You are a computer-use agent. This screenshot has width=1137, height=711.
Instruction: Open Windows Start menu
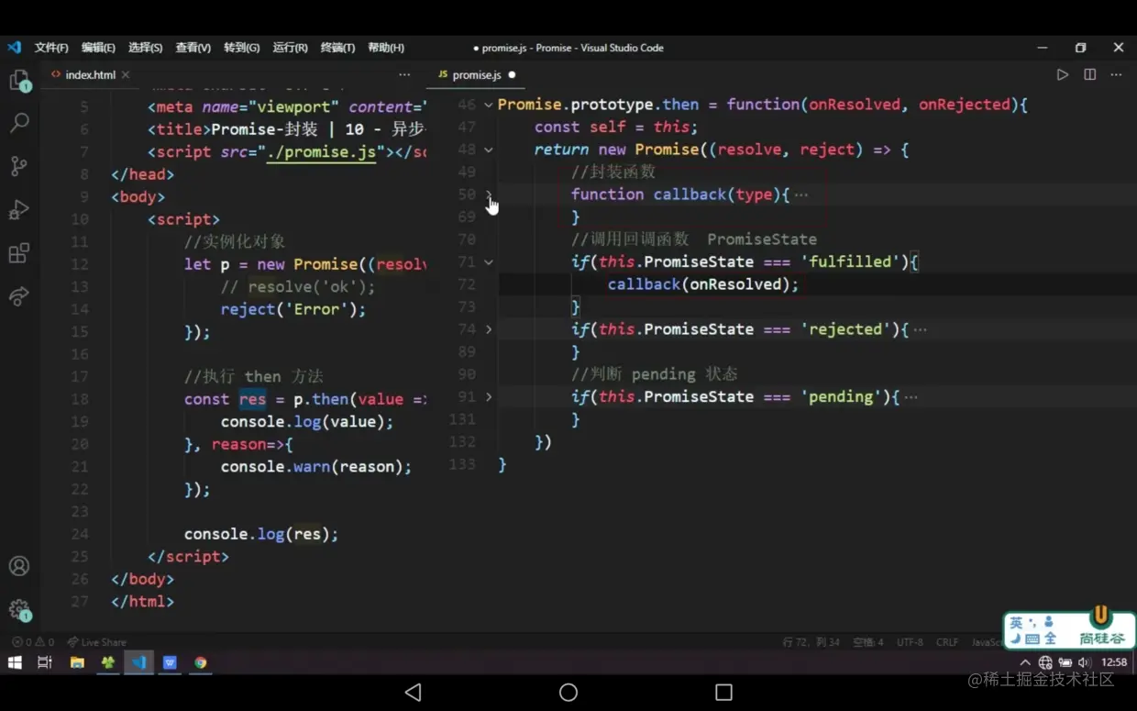(x=15, y=662)
